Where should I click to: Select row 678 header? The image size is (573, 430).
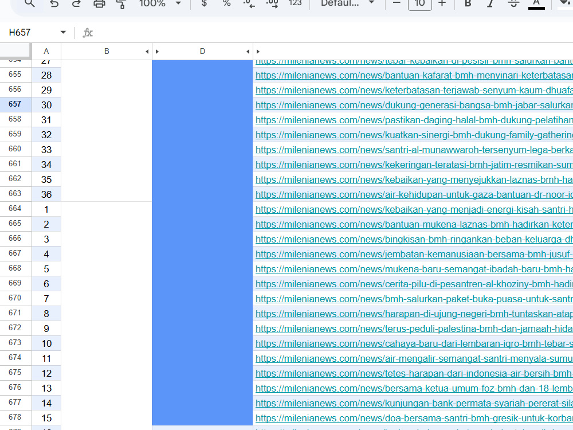(15, 417)
